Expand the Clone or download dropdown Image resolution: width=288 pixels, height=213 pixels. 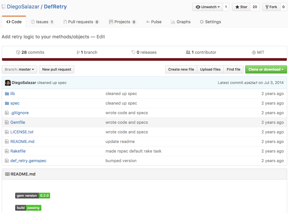tap(266, 69)
